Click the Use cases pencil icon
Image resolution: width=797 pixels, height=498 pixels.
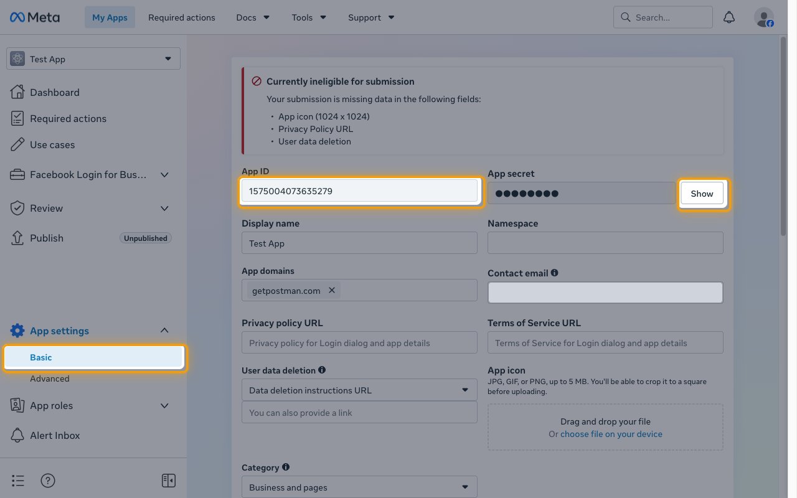point(17,144)
